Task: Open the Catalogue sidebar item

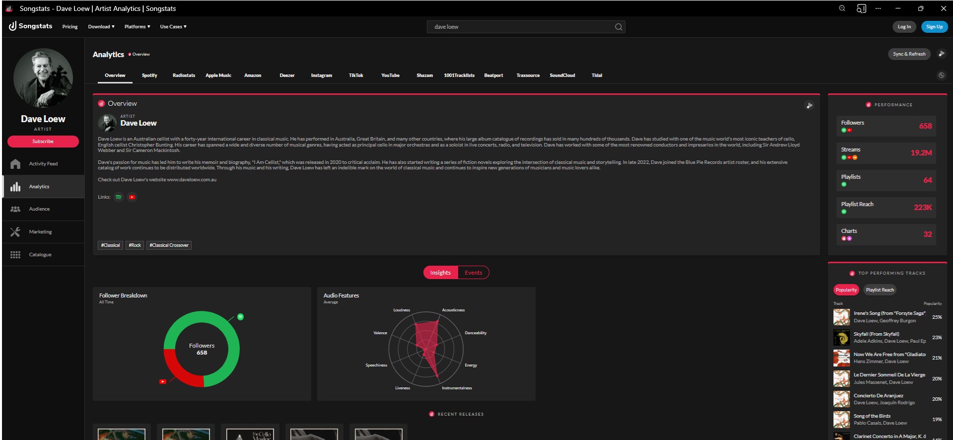Action: [43, 255]
